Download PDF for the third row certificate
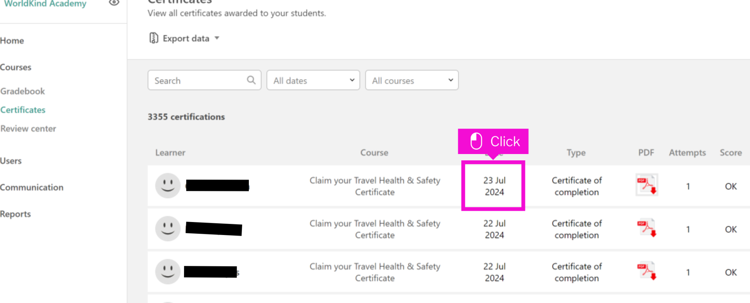This screenshot has width=750, height=303. pos(646,271)
